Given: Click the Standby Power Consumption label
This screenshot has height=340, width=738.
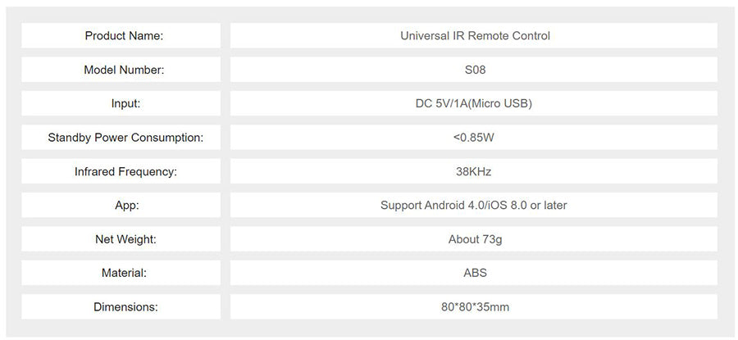Looking at the screenshot, I should click(x=125, y=138).
